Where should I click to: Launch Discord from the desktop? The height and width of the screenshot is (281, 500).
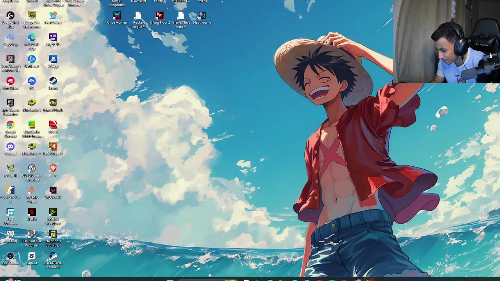[x=11, y=147]
